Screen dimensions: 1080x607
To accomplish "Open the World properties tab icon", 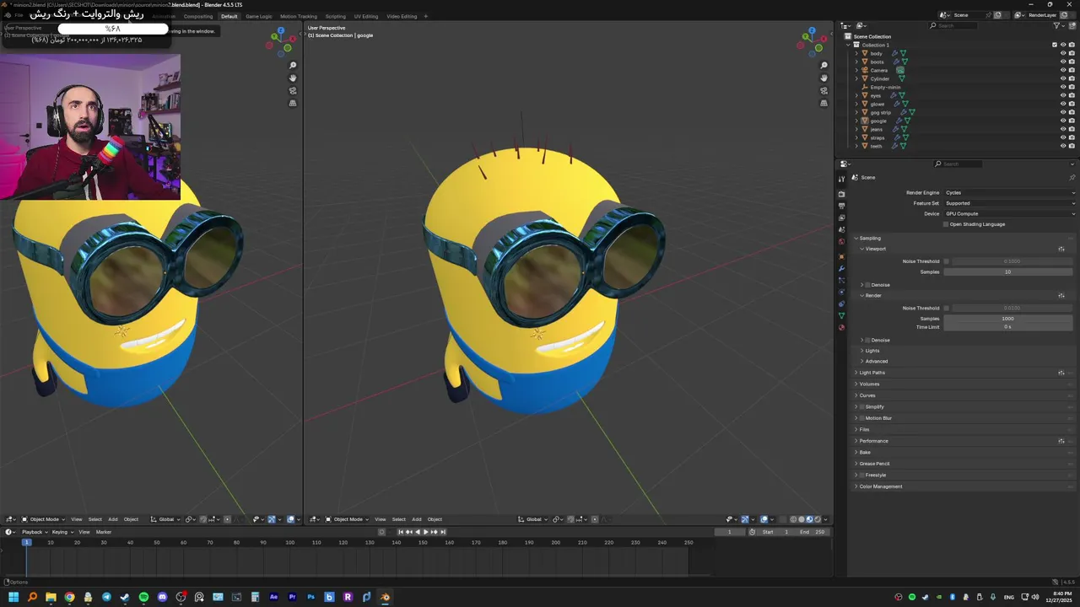I will [841, 241].
